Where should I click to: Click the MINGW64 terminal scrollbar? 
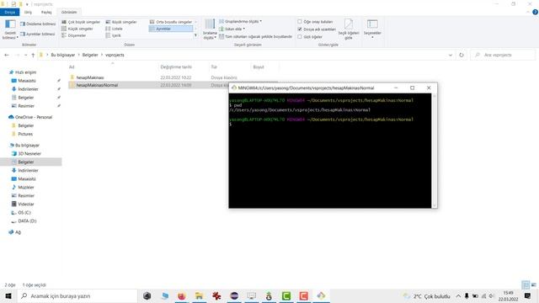click(x=435, y=151)
